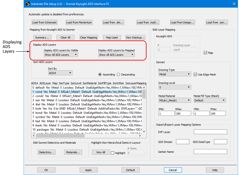
Task: Select the '5 hole' Via layer row
Action: click(x=87, y=109)
